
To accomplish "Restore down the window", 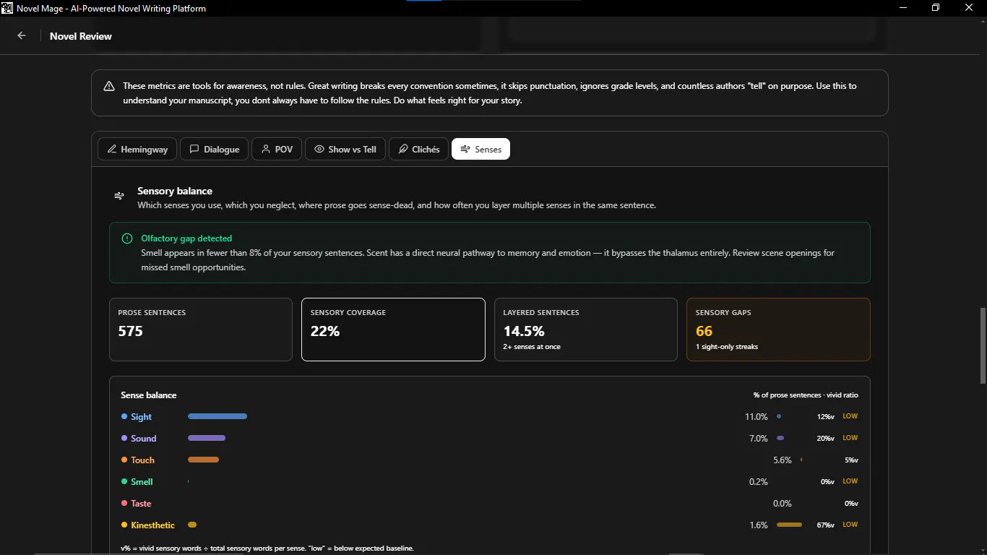I will point(936,8).
